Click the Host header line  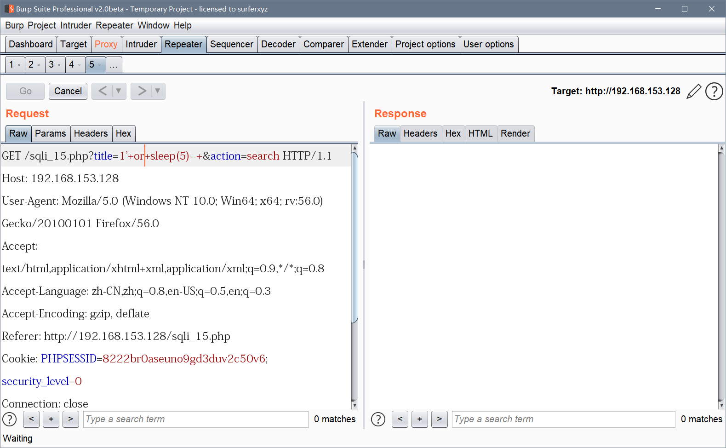tap(61, 178)
